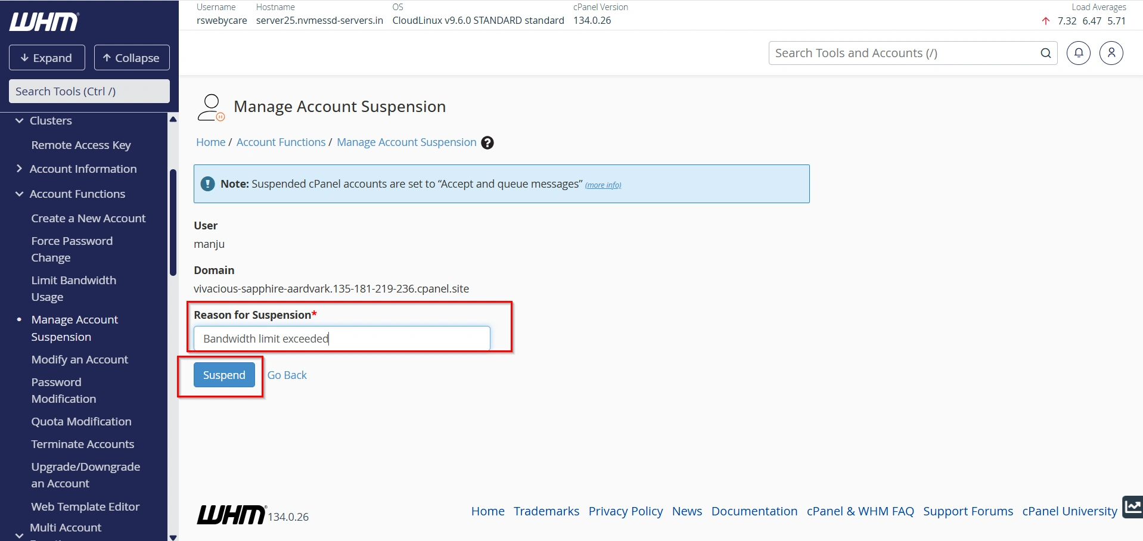This screenshot has width=1143, height=541.
Task: Go to Account Functions breadcrumb
Action: tap(281, 142)
